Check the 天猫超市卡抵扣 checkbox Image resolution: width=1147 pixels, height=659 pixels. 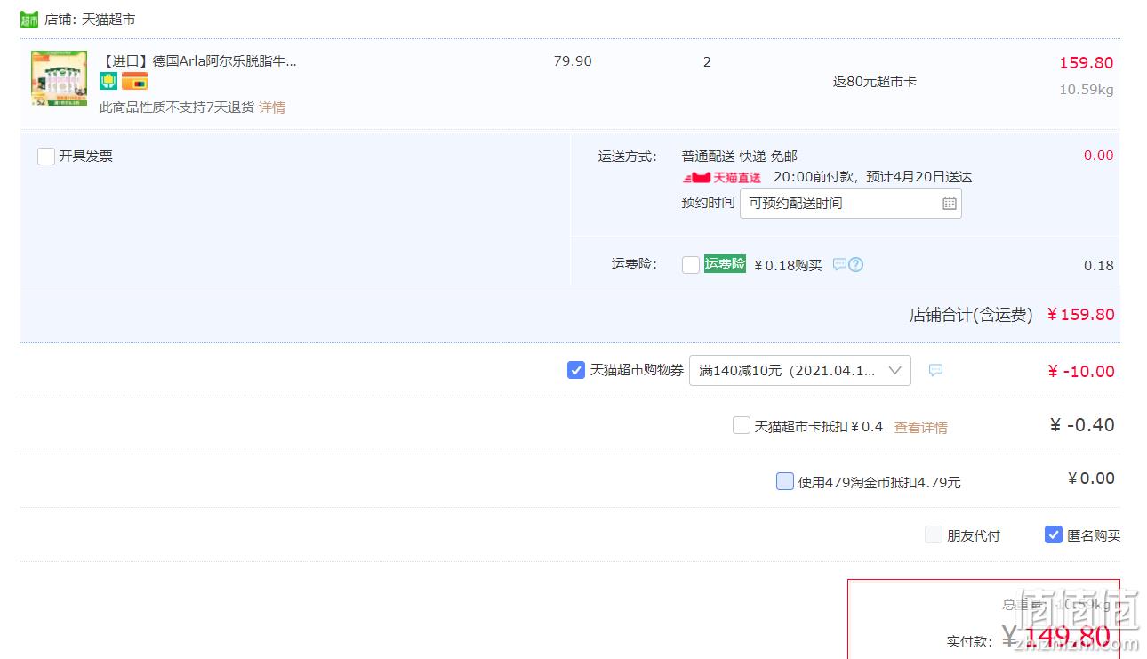[x=742, y=425]
